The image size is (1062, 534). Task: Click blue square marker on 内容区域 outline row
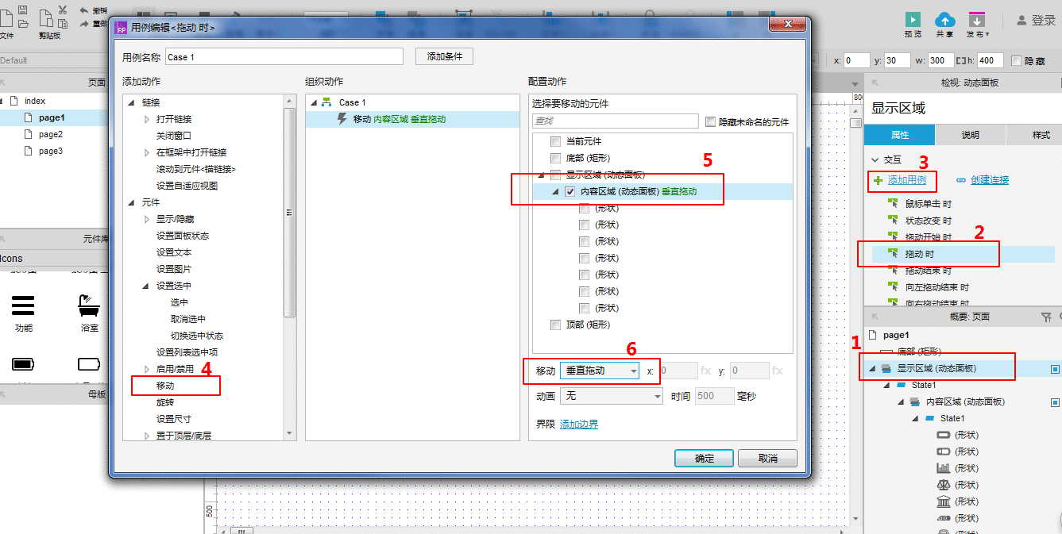pyautogui.click(x=1055, y=402)
